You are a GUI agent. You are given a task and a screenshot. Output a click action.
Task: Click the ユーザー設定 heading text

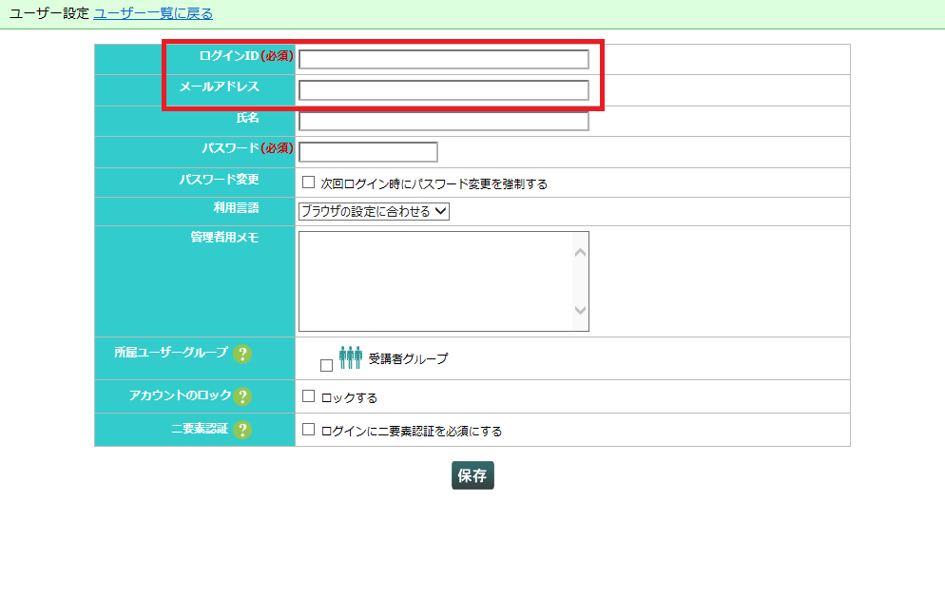(x=48, y=13)
